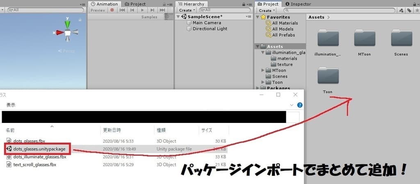This screenshot has width=420, height=184.
Task: Collapse the Favorites section
Action: [258, 17]
